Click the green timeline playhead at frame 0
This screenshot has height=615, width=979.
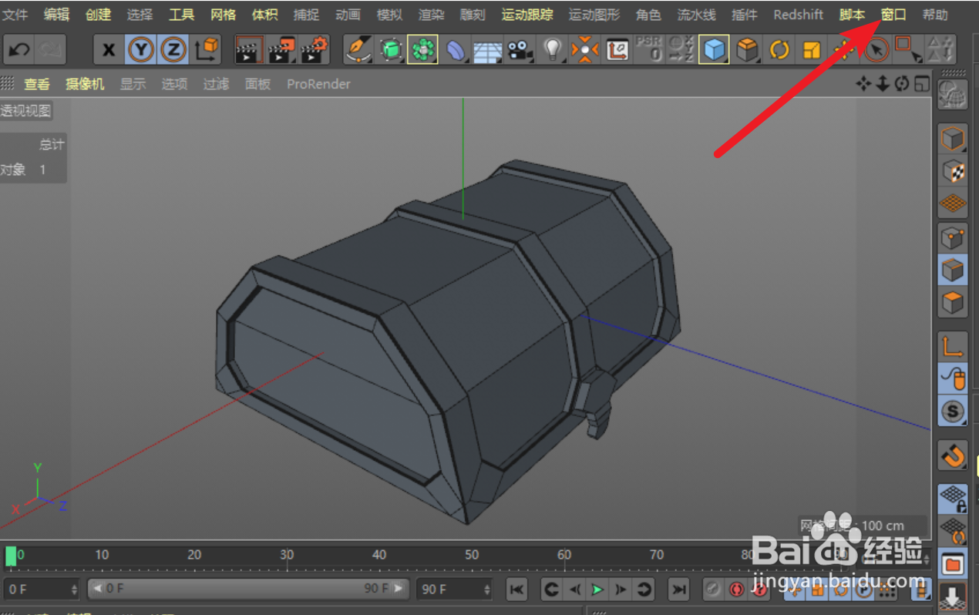tap(11, 556)
